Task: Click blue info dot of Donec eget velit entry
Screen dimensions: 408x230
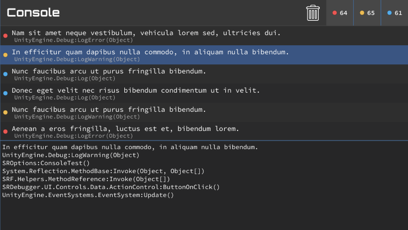Action: coord(5,93)
